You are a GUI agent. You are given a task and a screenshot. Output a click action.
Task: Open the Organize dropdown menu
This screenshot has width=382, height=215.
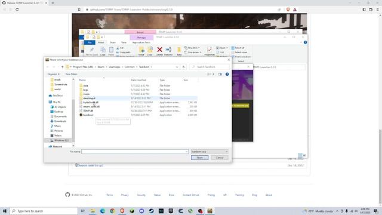point(53,74)
